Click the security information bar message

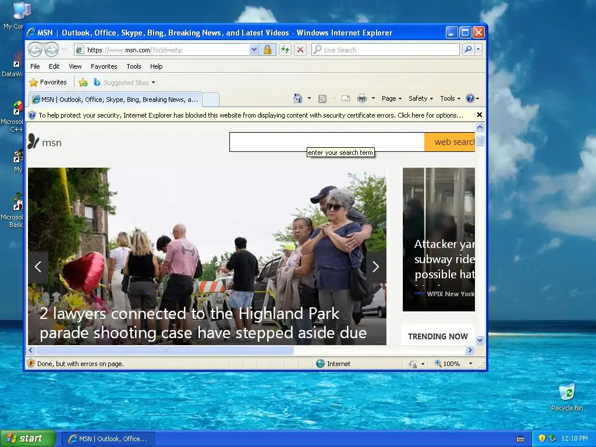point(251,115)
